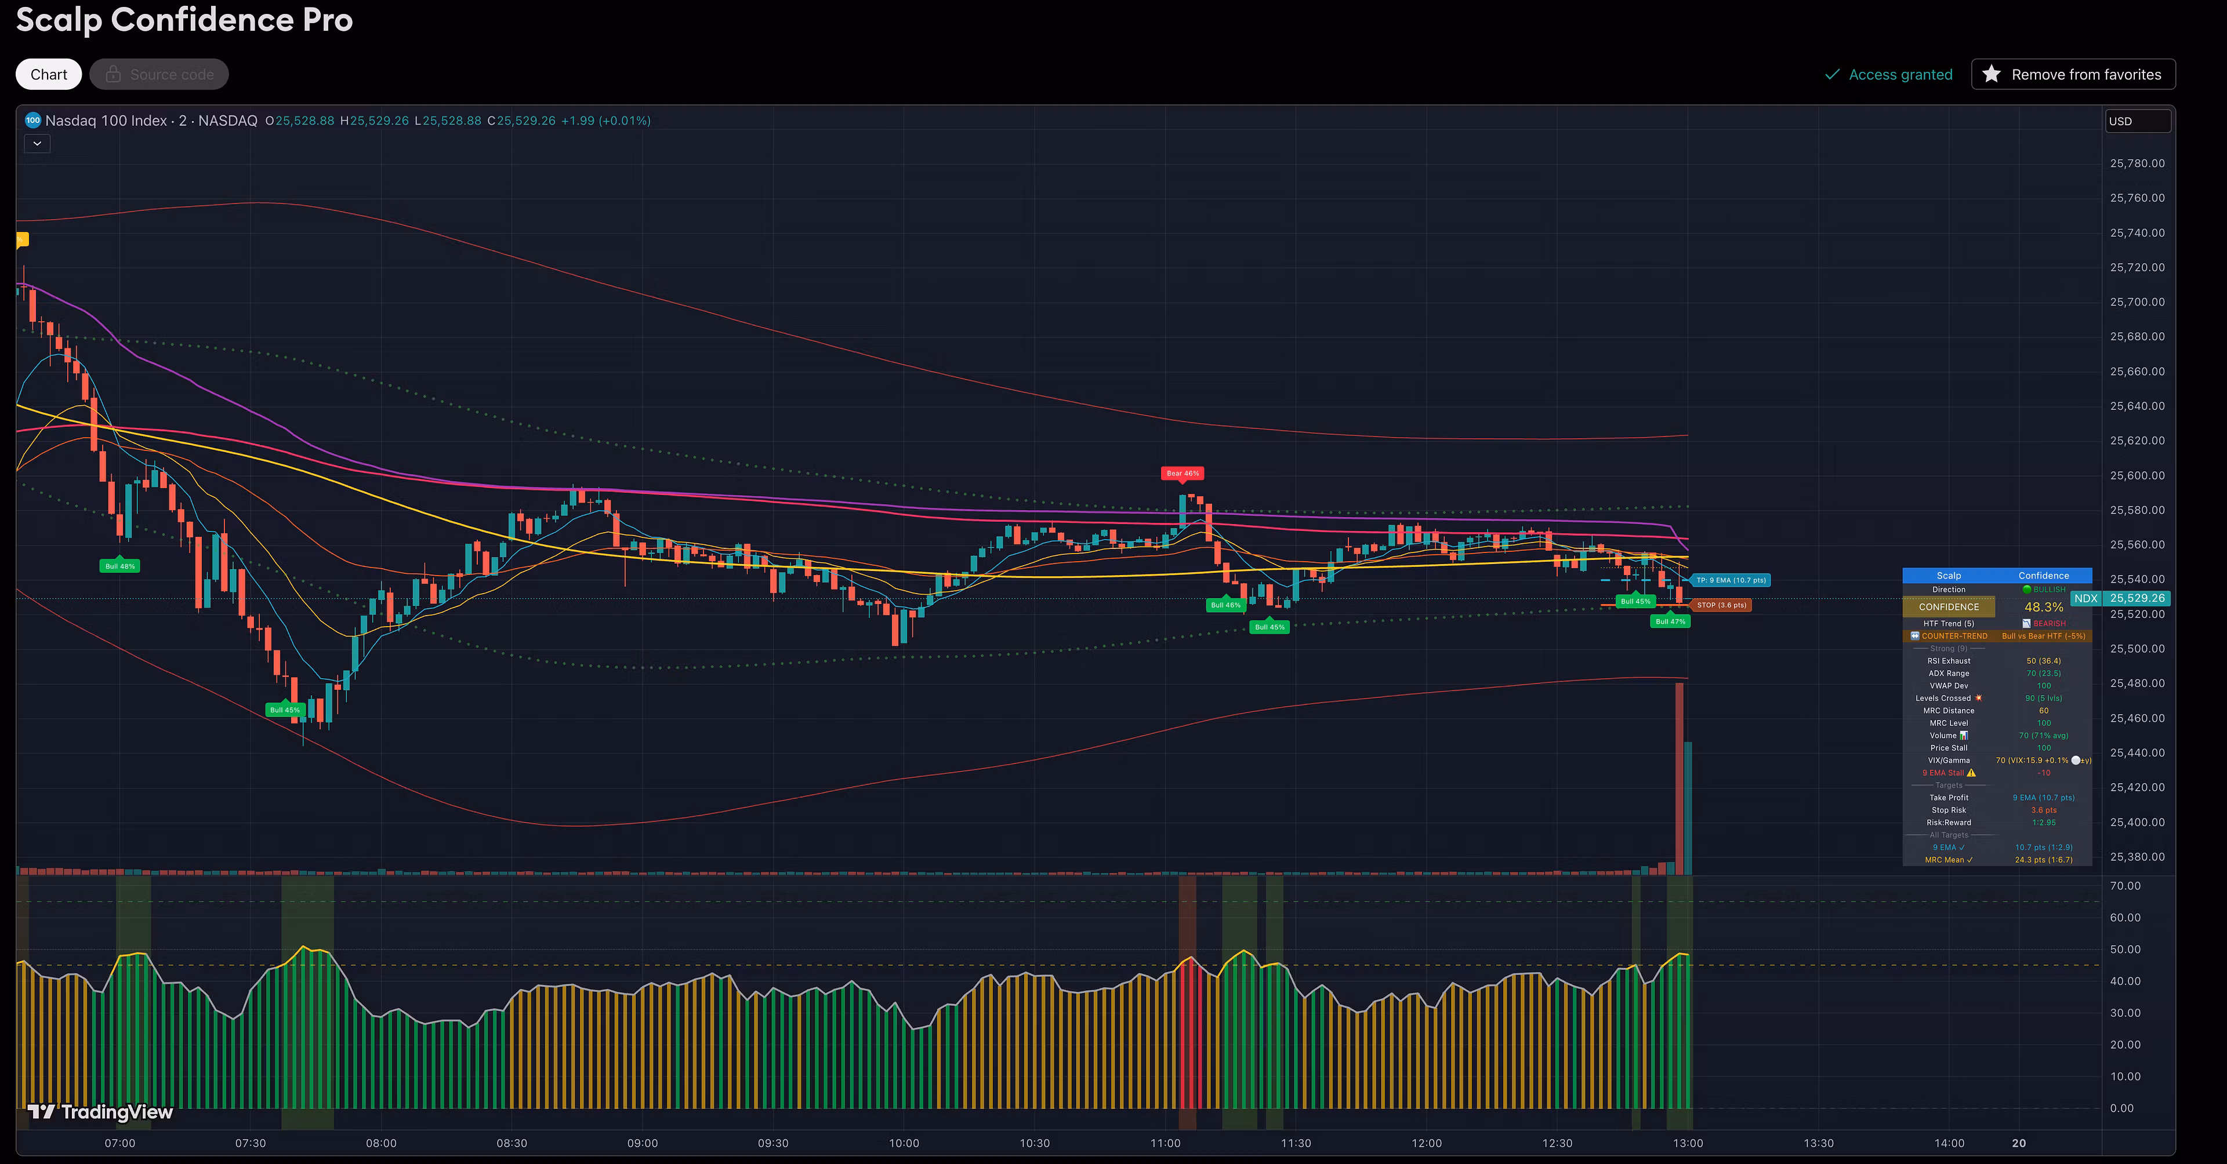Open the locked Source code tab
The image size is (2227, 1164).
[x=159, y=74]
